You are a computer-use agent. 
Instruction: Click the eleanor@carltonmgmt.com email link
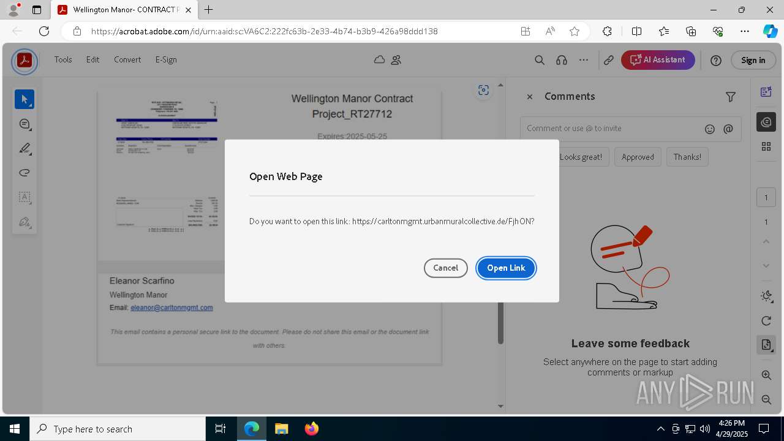click(x=171, y=307)
